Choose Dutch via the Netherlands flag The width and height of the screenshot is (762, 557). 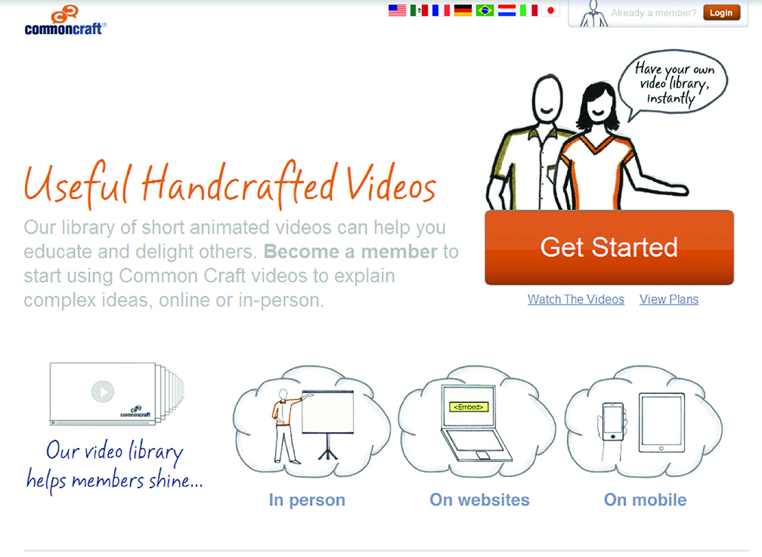click(506, 11)
